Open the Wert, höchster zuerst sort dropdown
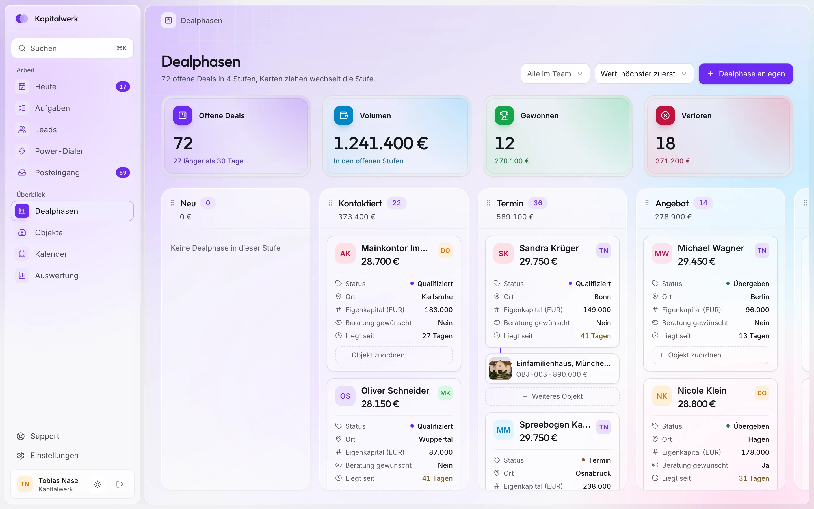Viewport: 814px width, 509px height. coord(644,74)
